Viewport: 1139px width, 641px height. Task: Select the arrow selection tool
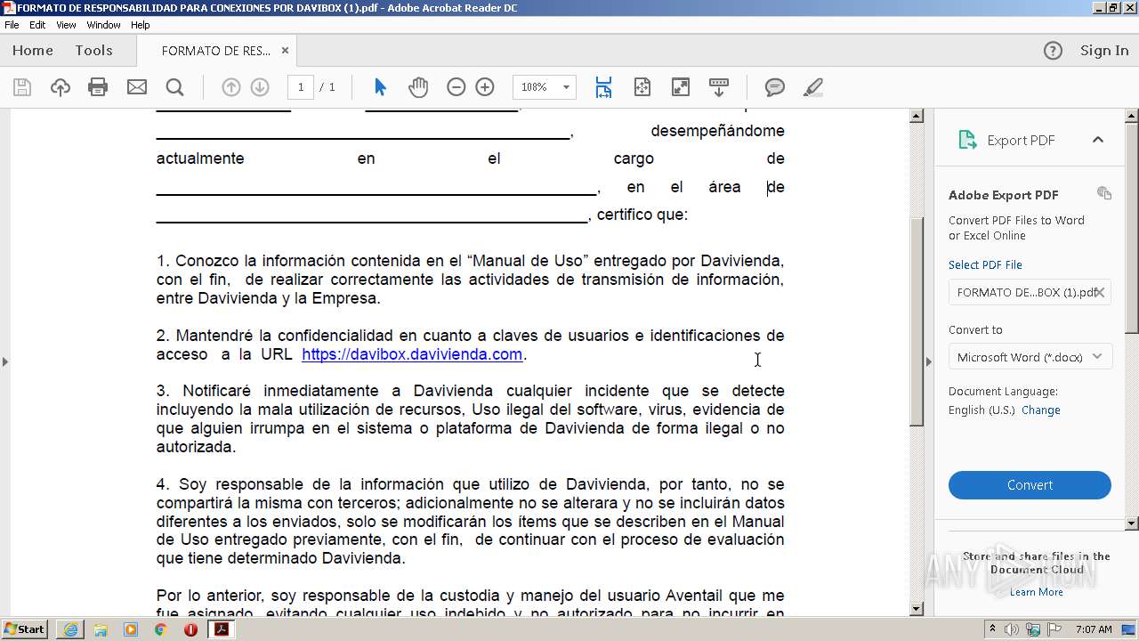(380, 87)
